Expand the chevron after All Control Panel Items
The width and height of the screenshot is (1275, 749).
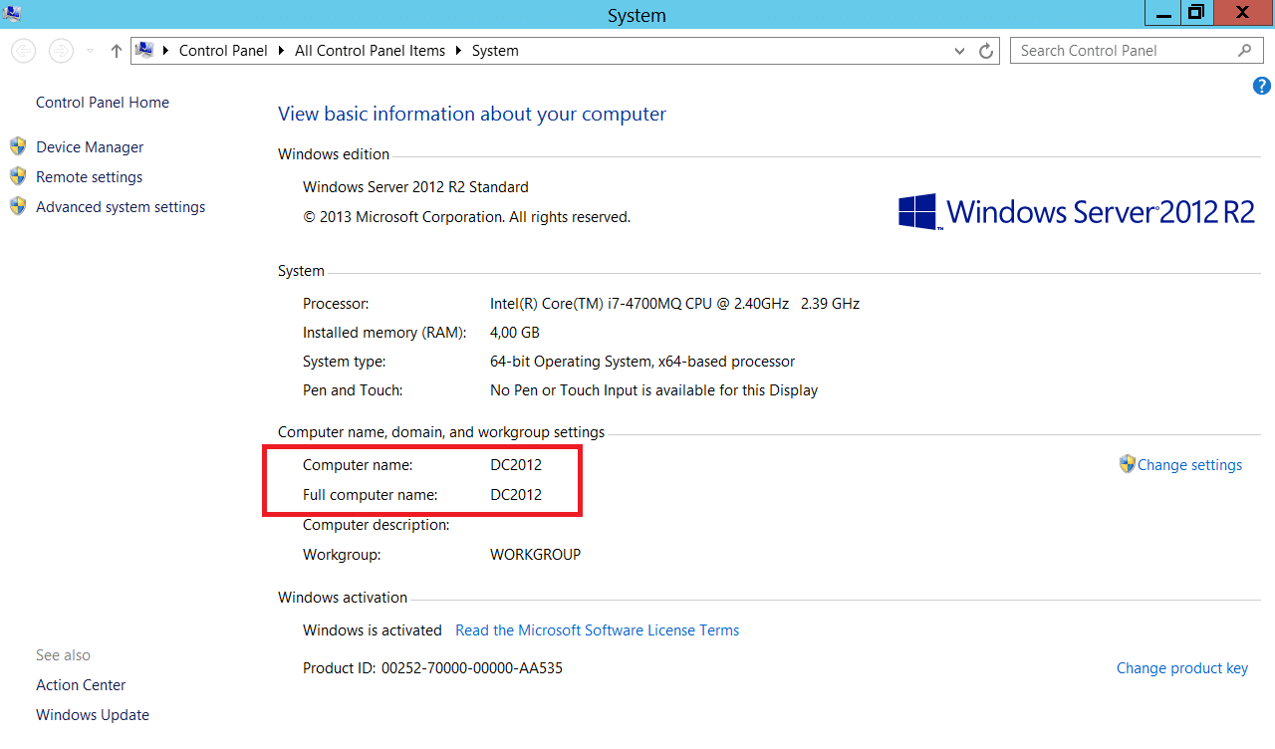click(x=459, y=51)
